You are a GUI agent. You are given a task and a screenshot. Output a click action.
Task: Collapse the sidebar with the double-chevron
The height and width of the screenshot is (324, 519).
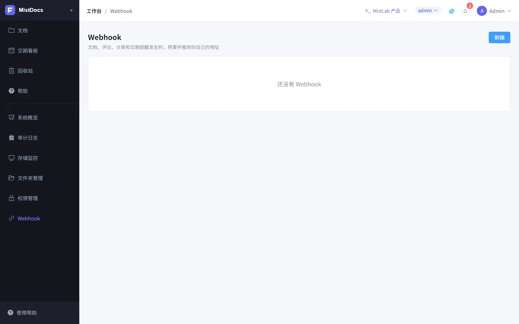pos(71,10)
